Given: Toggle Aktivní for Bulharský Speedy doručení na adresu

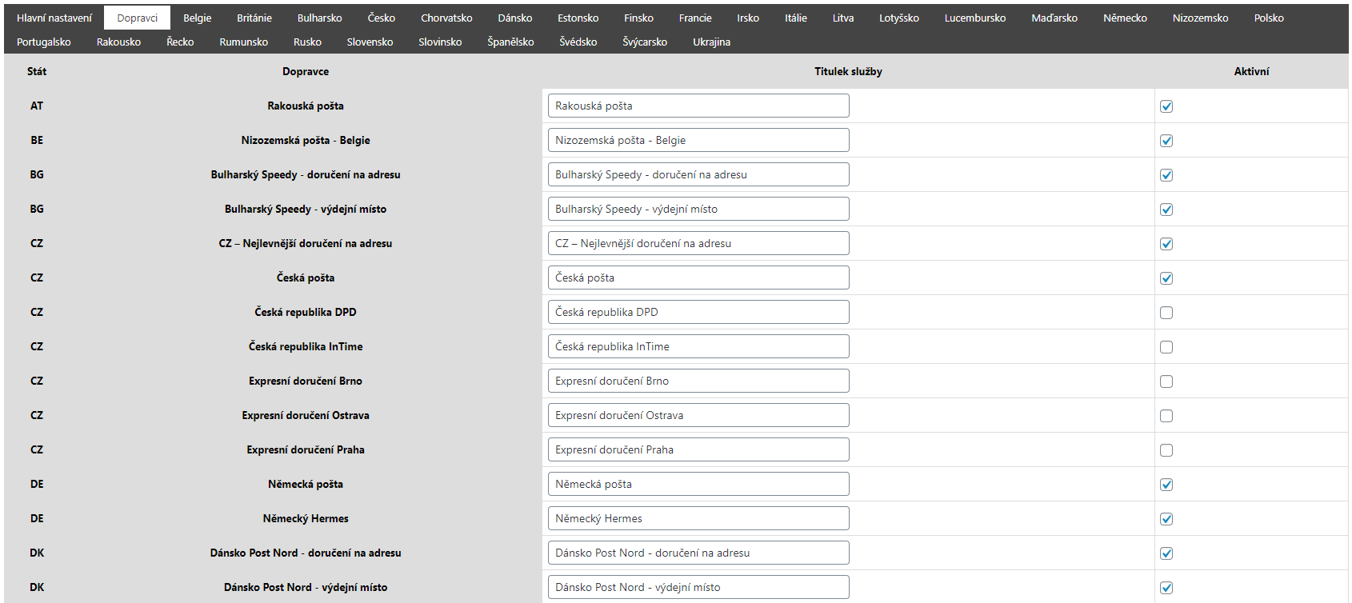Looking at the screenshot, I should tap(1166, 175).
